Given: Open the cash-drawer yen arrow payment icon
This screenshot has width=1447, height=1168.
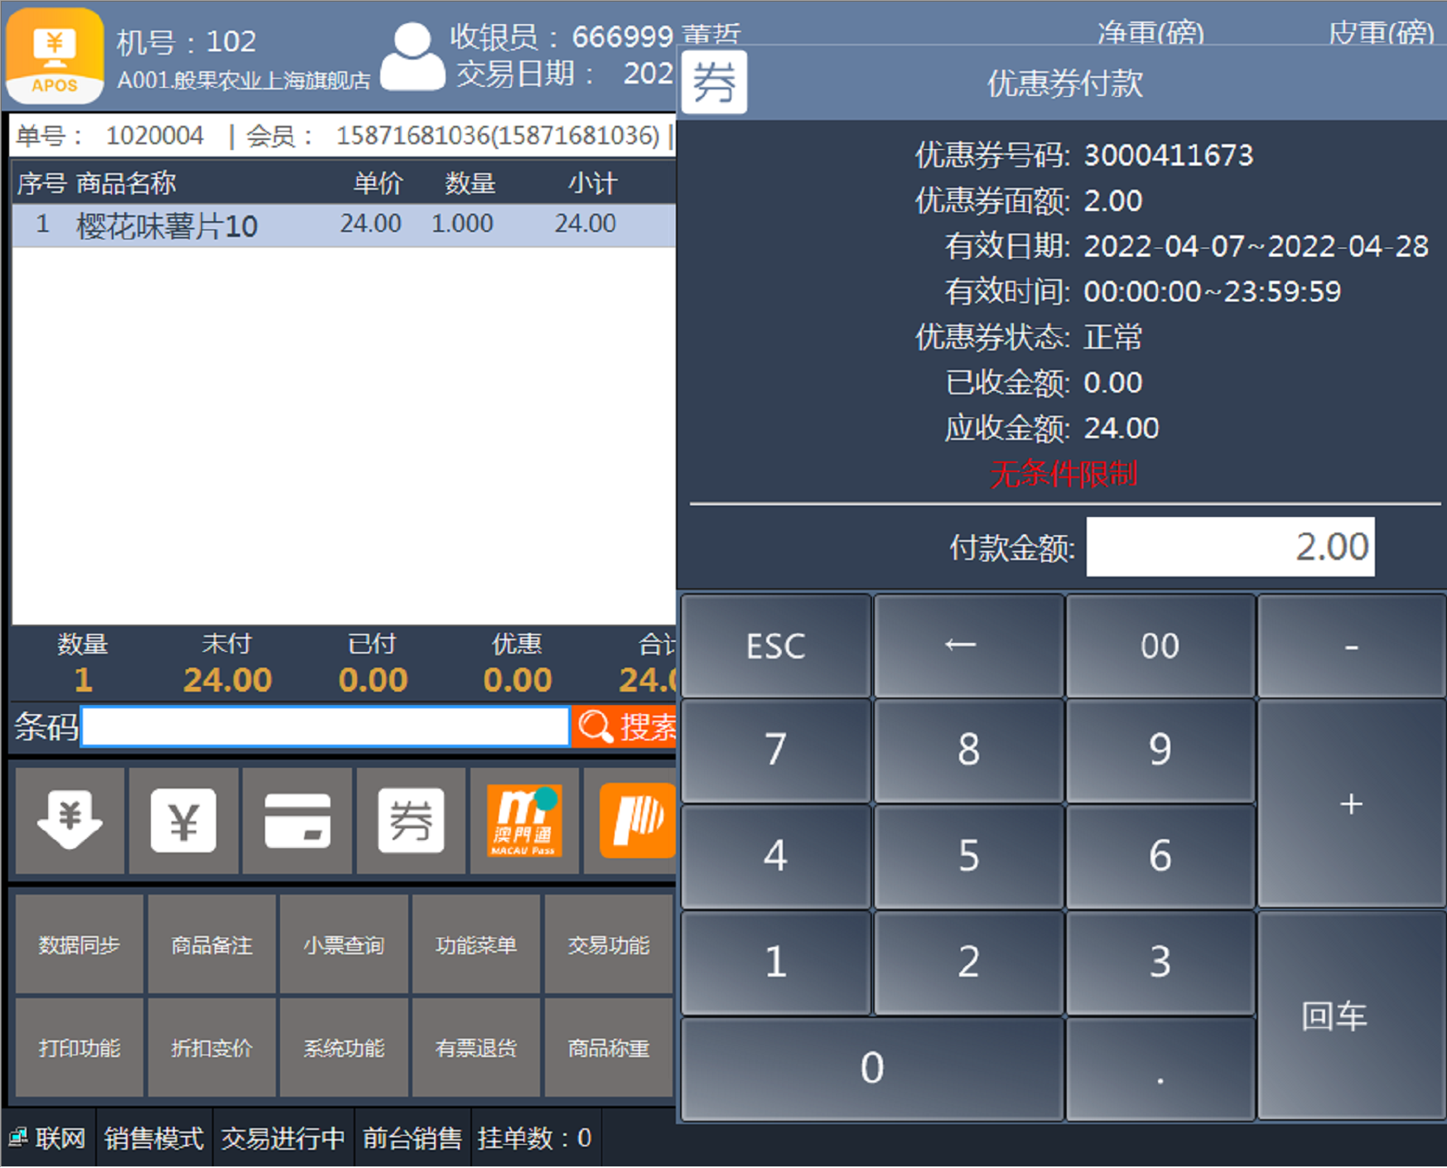Looking at the screenshot, I should tap(70, 820).
